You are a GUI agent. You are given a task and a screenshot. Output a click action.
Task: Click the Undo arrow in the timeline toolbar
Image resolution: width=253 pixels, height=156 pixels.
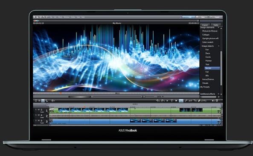pos(157,101)
